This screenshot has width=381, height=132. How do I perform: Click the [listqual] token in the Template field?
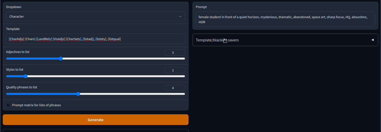(x=114, y=39)
